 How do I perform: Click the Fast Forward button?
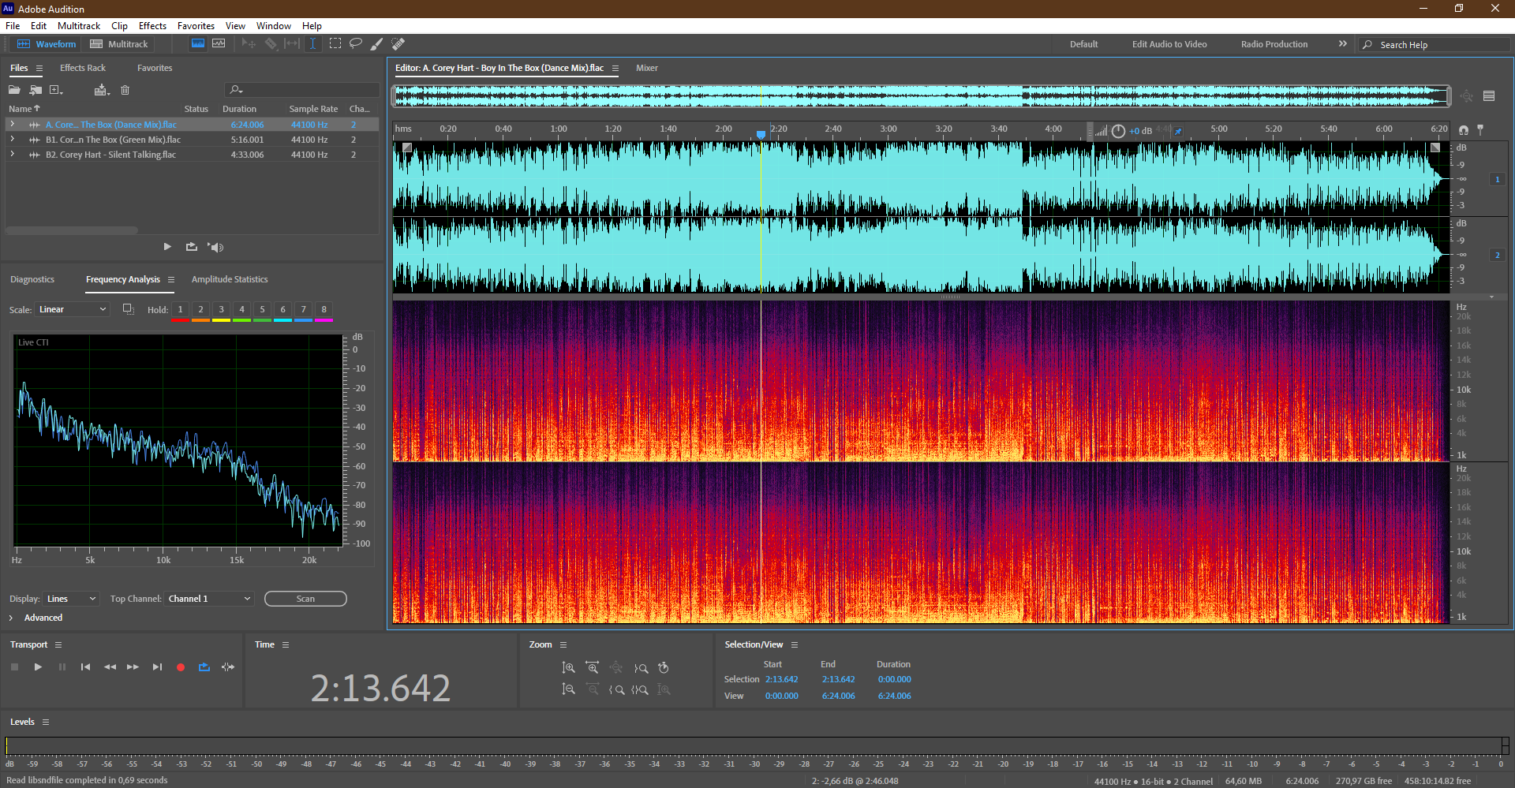[133, 667]
